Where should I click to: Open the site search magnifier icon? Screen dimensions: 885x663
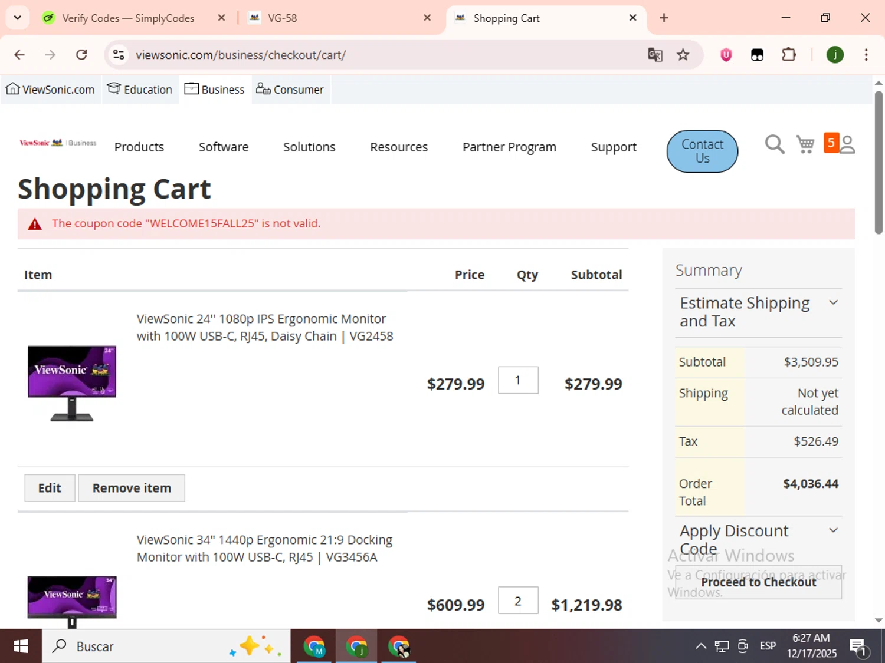point(775,144)
